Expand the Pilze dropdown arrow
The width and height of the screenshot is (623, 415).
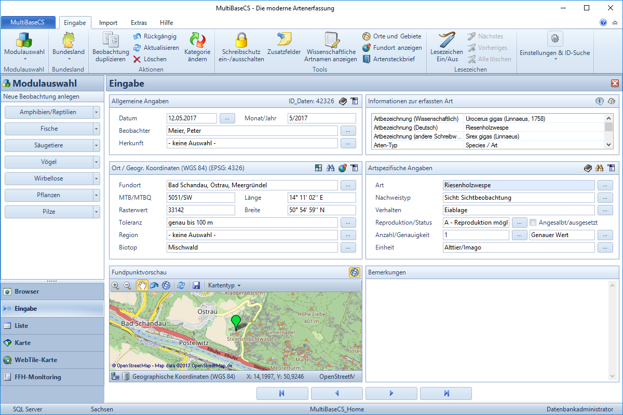click(x=96, y=212)
